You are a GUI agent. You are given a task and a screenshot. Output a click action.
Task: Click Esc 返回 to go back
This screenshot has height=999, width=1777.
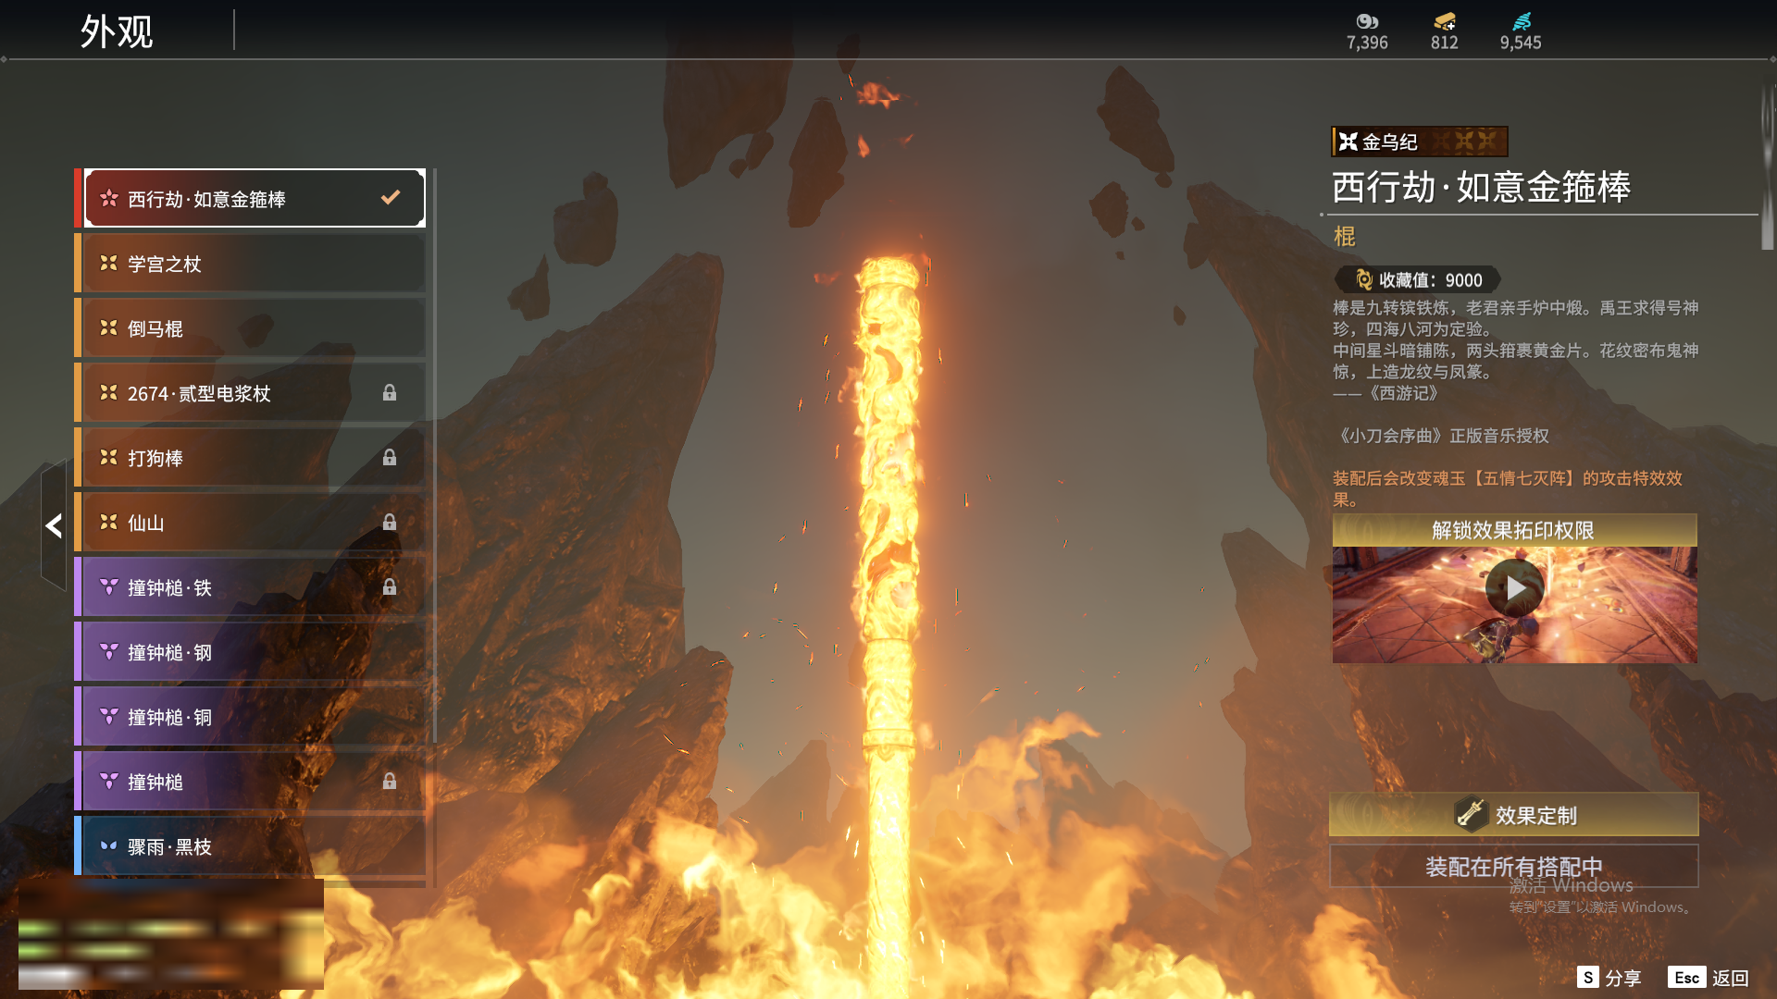(x=1709, y=978)
